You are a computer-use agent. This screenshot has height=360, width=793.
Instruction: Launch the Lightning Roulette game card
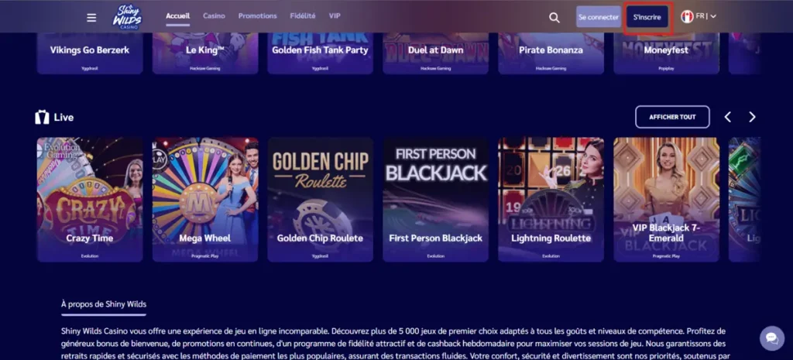(551, 200)
